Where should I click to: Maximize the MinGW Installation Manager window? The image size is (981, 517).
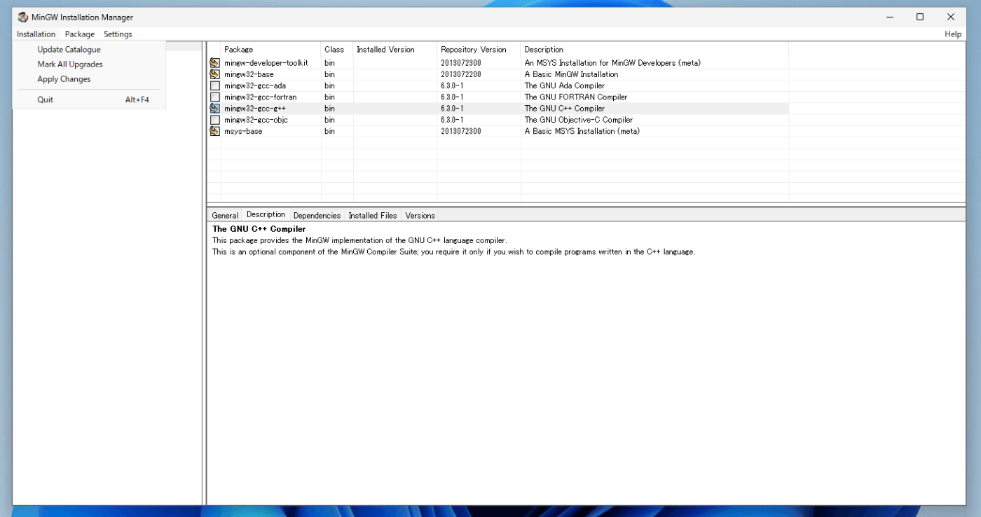pos(920,17)
